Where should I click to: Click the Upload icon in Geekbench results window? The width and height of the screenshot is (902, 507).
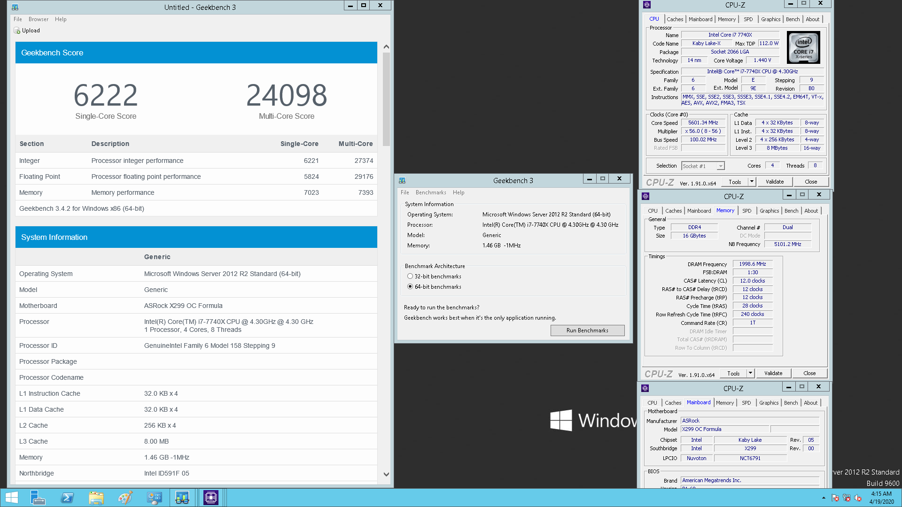[x=17, y=31]
